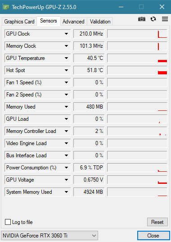Open the Advanced tab

click(73, 22)
